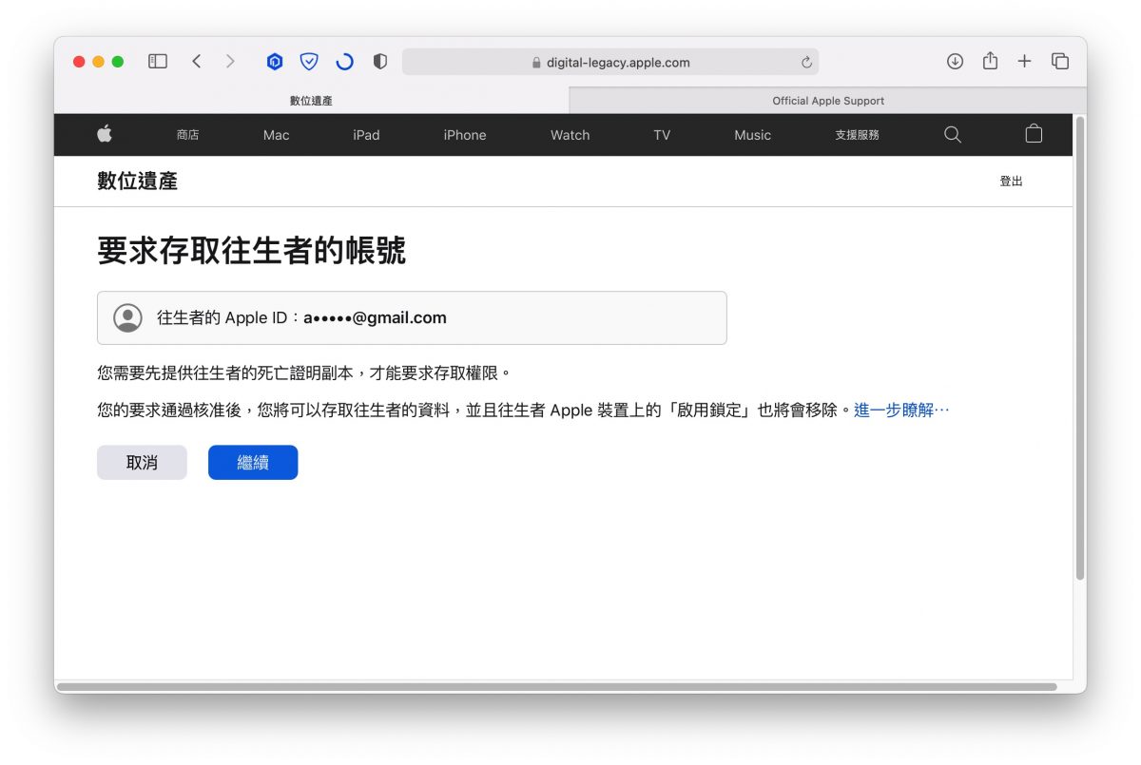Click the text 您需要先提供往生者的死亡證明副本
The height and width of the screenshot is (765, 1141).
(225, 373)
